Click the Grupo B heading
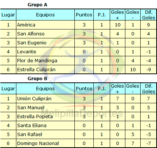Screen dimensions: 157x148 [x=37, y=79]
